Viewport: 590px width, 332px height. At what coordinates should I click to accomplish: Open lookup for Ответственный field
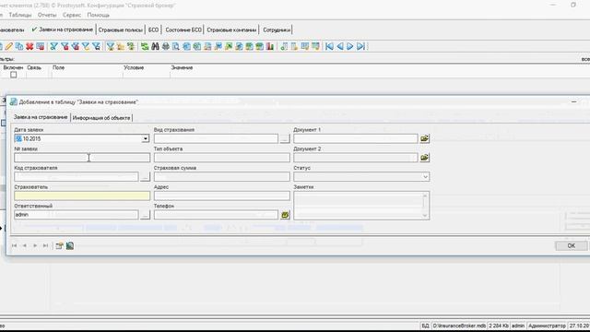coord(146,215)
